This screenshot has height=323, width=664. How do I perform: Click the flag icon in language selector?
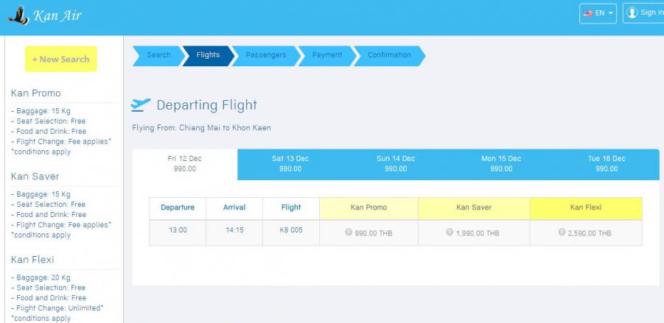click(588, 13)
